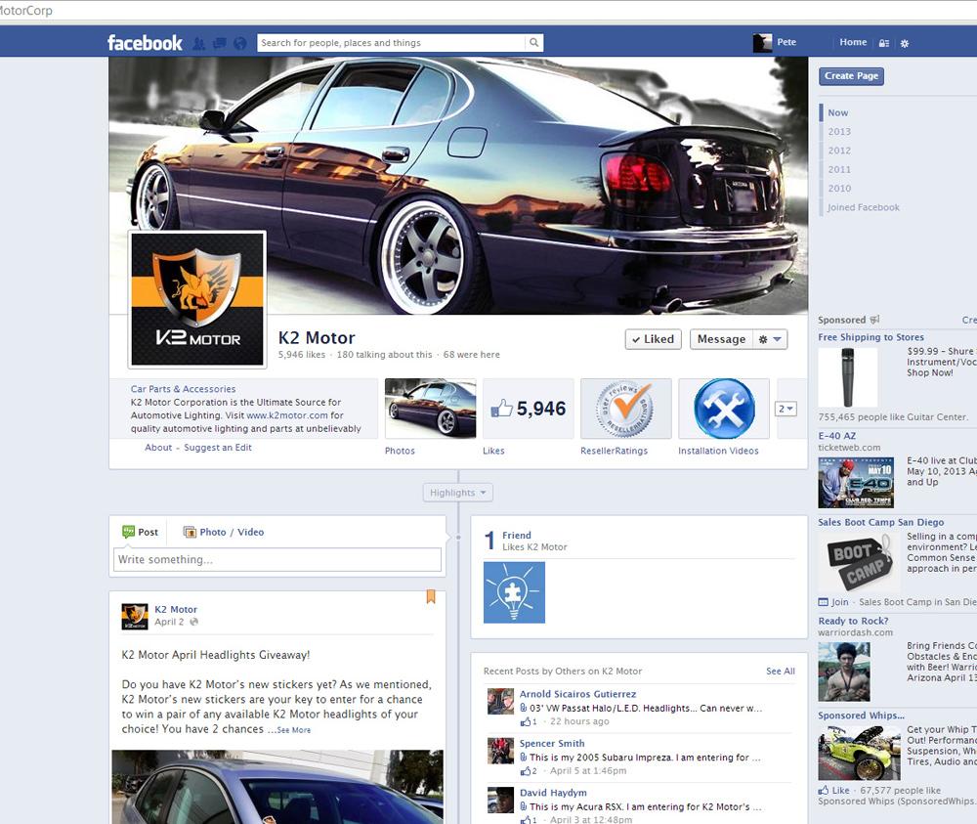
Task: Click Spencer Smith's avatar
Action: pos(500,751)
